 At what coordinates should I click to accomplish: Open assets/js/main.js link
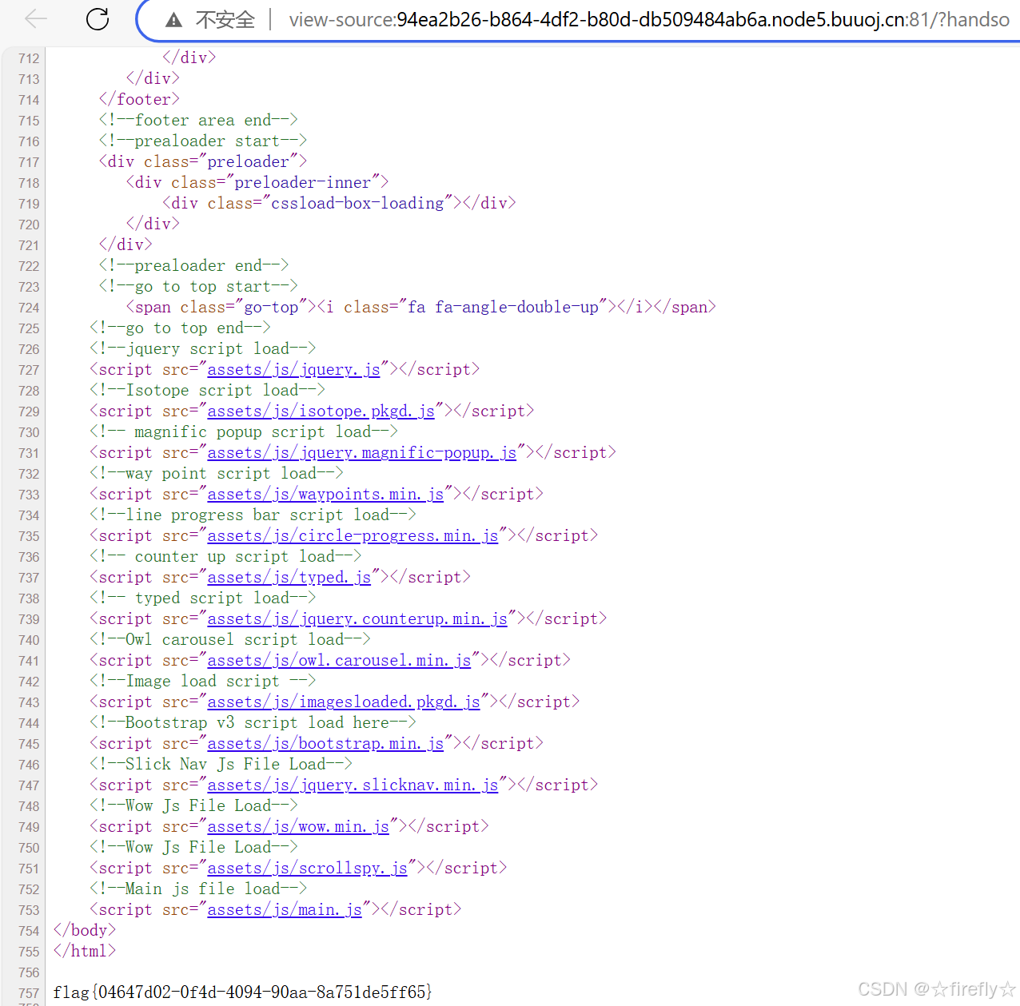point(285,909)
